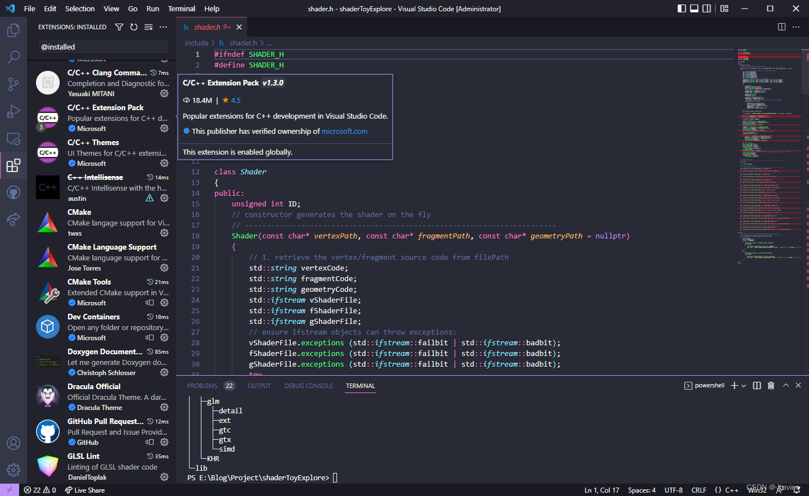Click Ln 1, Col 17 in status bar

tap(602, 490)
